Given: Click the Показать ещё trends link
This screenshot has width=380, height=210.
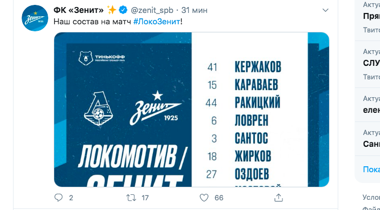Looking at the screenshot, I should pyautogui.click(x=371, y=170).
